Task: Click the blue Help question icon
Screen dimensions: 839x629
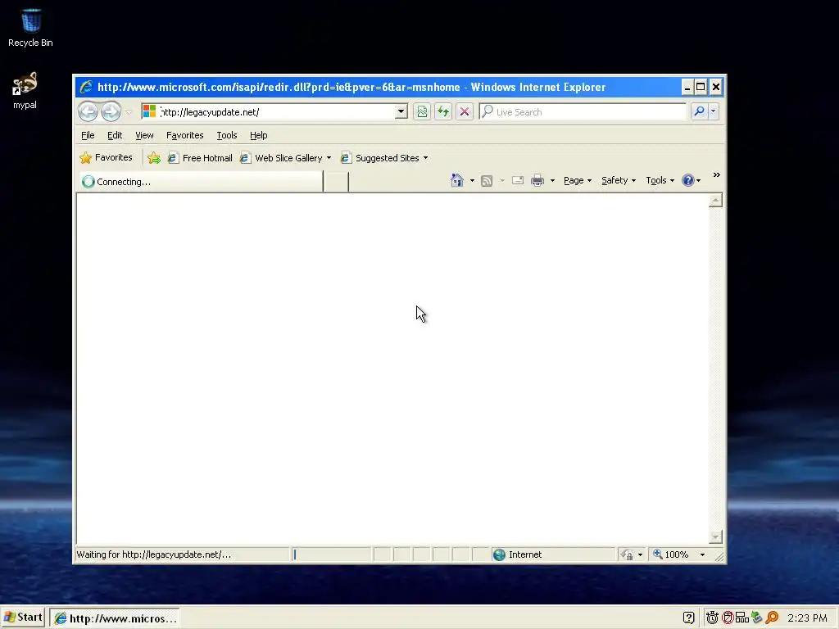Action: 688,180
